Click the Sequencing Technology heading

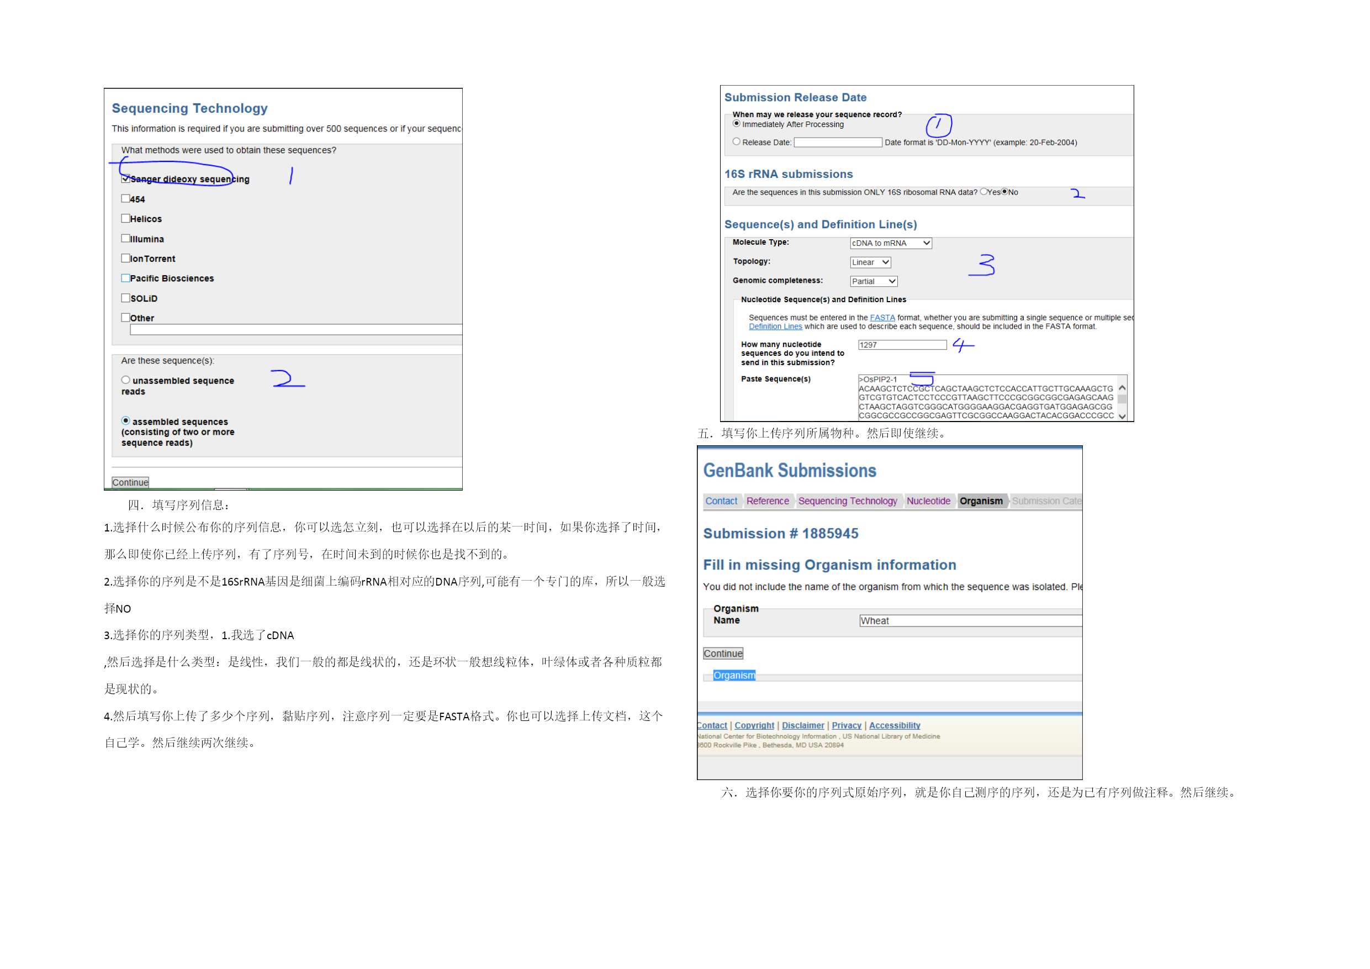point(190,108)
